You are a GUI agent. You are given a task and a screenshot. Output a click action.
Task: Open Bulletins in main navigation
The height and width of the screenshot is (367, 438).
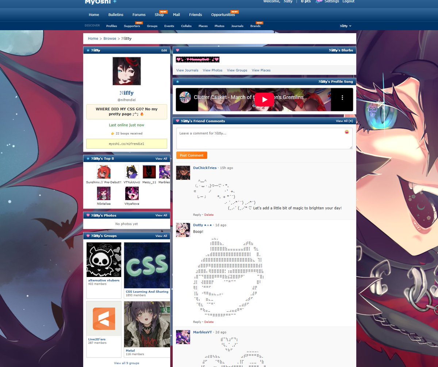coord(116,15)
